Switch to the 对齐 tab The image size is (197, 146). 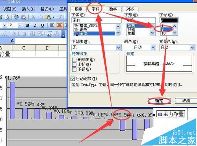[130, 9]
